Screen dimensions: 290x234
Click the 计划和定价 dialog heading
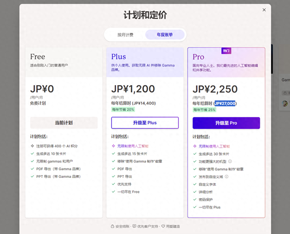pos(145,15)
